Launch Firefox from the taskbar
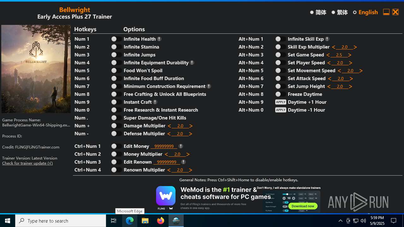 coord(161,221)
